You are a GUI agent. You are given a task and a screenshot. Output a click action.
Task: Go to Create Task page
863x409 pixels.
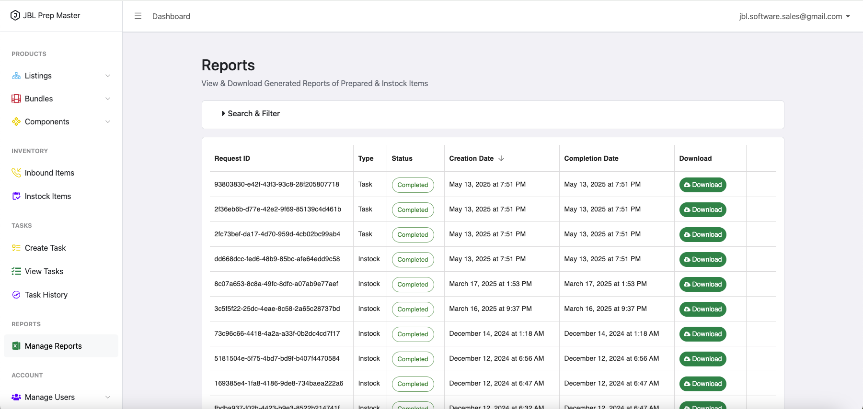[x=61, y=248]
